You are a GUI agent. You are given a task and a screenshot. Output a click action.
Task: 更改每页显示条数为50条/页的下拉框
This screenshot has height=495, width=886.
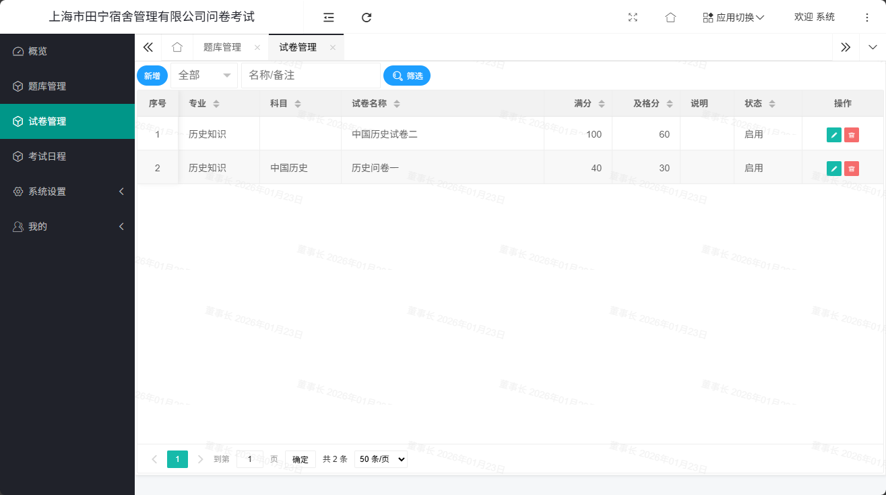[x=381, y=459]
